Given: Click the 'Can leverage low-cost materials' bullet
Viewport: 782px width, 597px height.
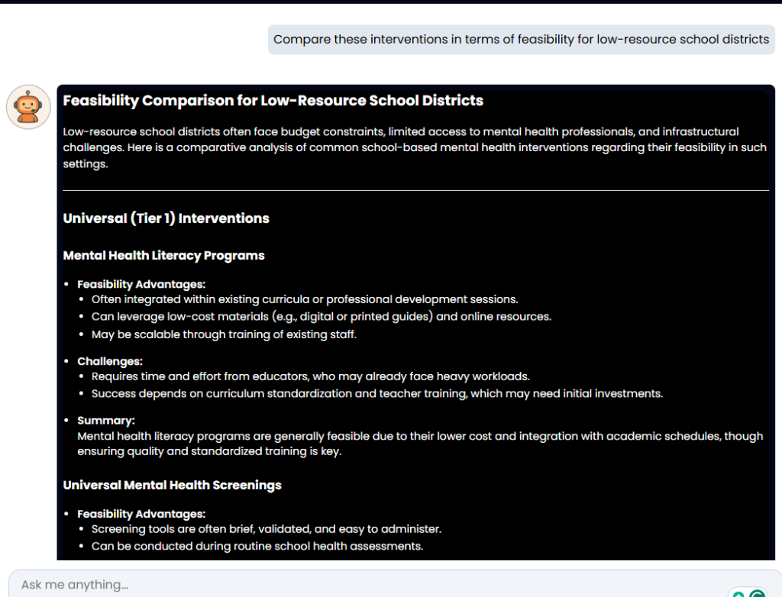Looking at the screenshot, I should [x=321, y=316].
